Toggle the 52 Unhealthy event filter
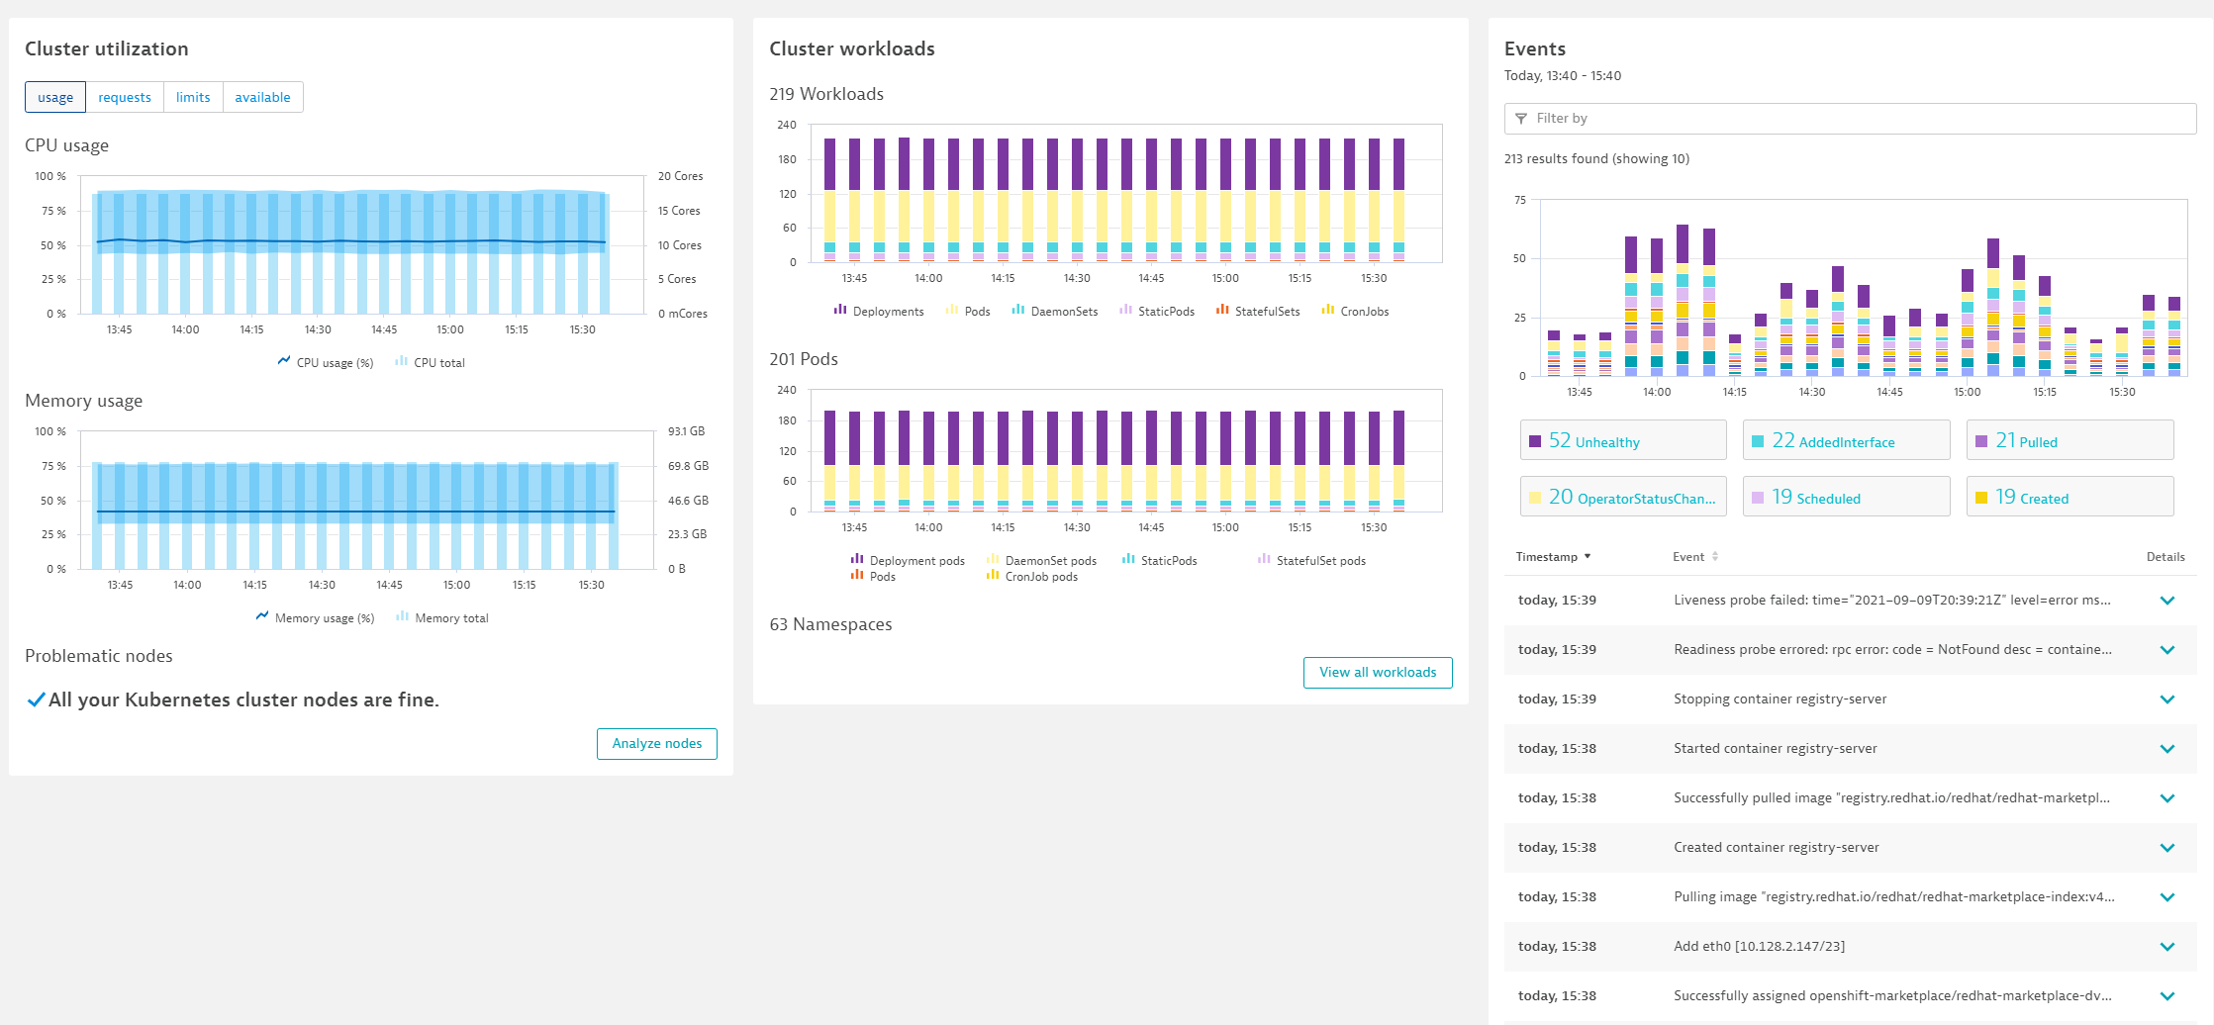The image size is (2214, 1025). click(1622, 440)
